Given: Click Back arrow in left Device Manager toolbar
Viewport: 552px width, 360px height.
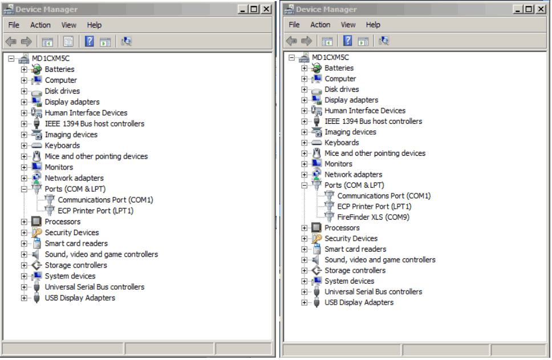Looking at the screenshot, I should click(11, 42).
